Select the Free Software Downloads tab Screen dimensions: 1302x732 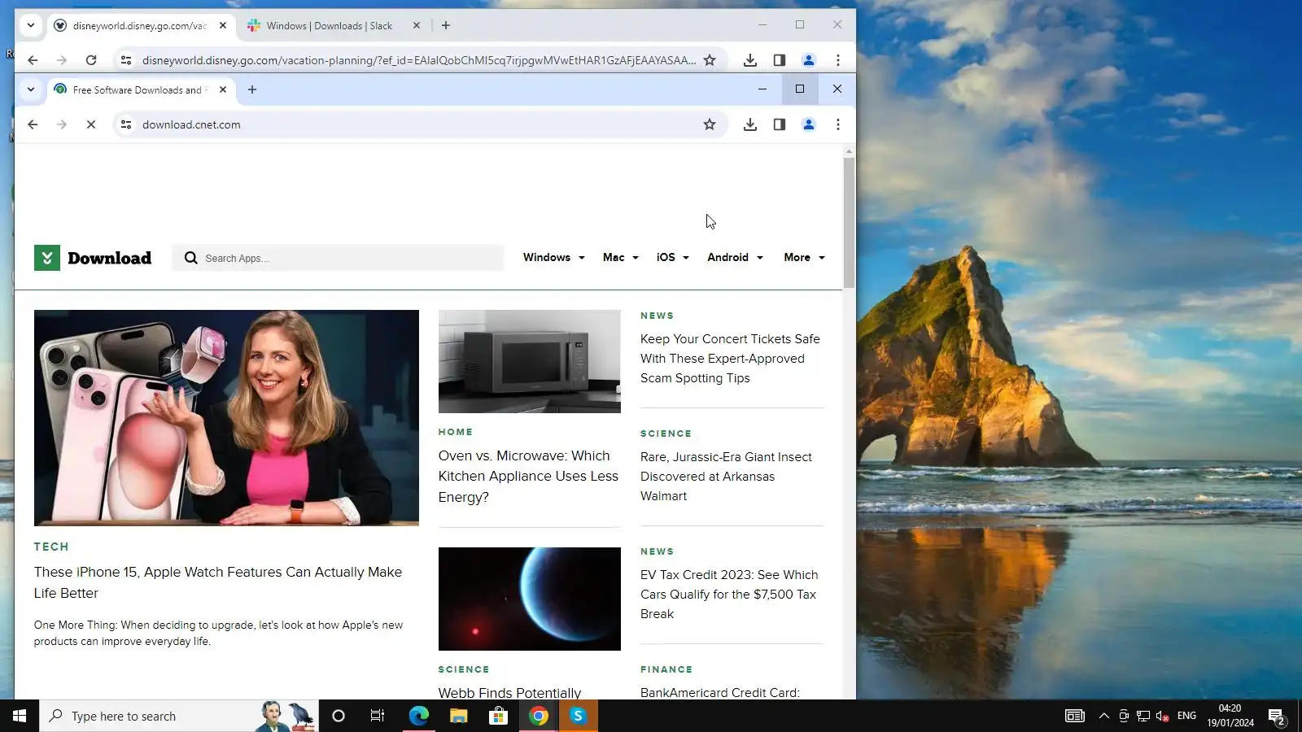click(x=140, y=89)
